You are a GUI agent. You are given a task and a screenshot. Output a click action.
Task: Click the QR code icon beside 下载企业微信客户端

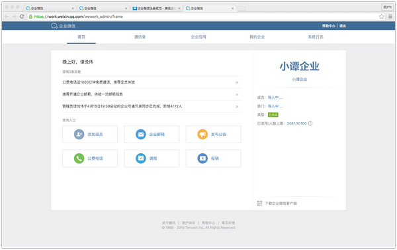coord(259,204)
